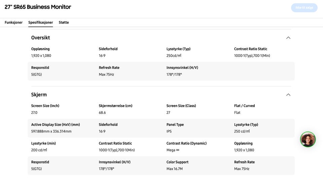Open the live chat assistant avatar

(308, 139)
